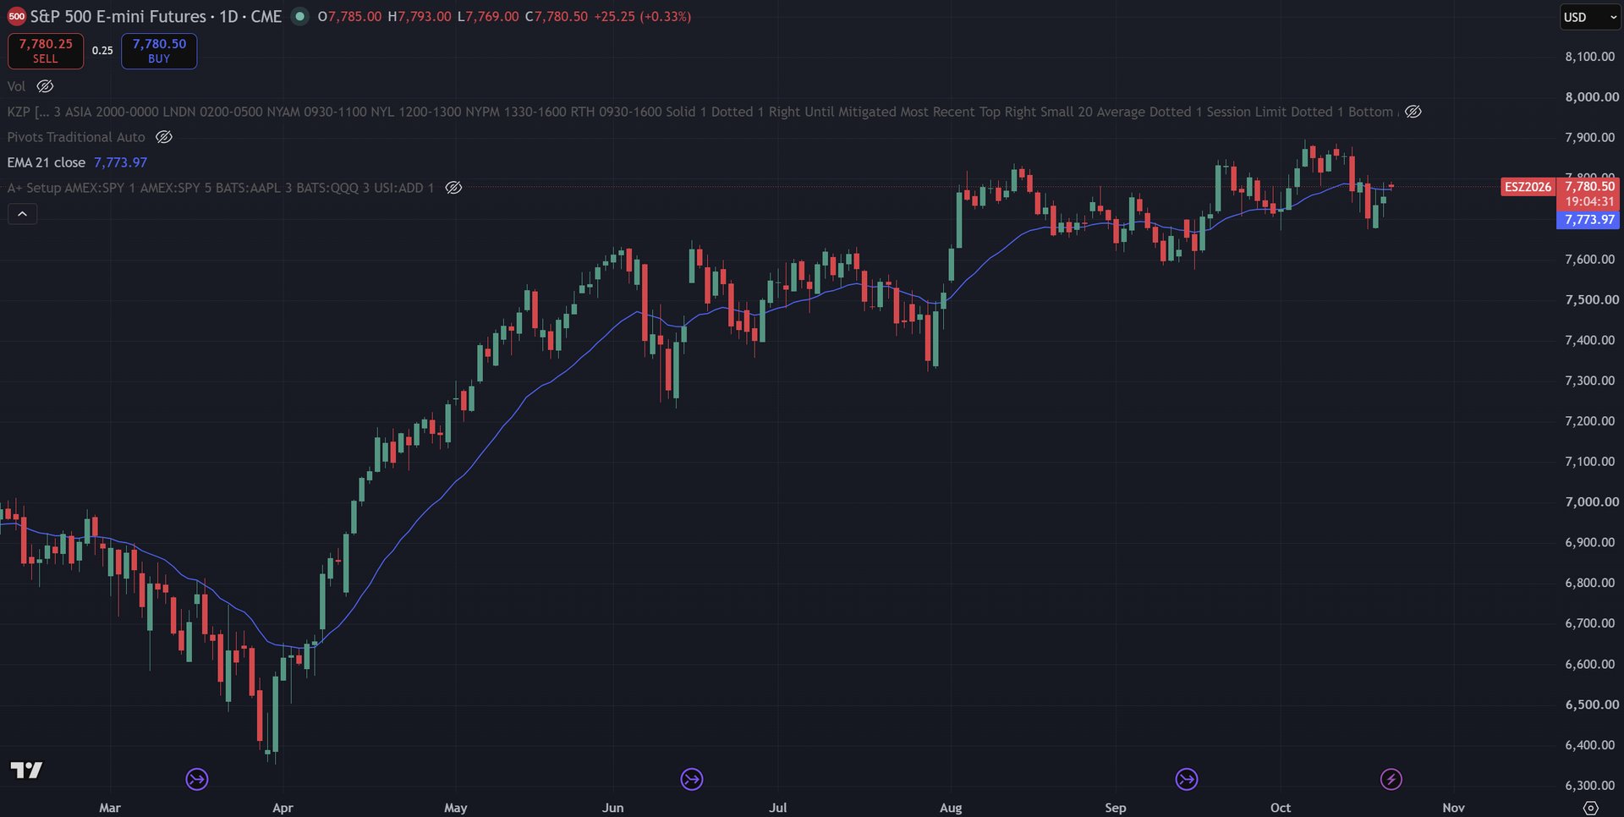The width and height of the screenshot is (1624, 817).
Task: Open the USD currency dropdown
Action: pyautogui.click(x=1589, y=17)
